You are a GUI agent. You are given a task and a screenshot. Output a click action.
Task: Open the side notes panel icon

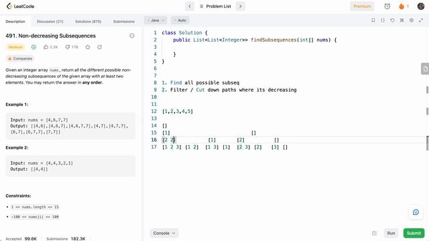coord(425,69)
